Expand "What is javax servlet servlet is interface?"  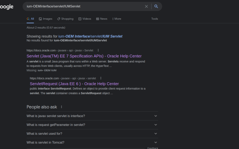point(92,116)
